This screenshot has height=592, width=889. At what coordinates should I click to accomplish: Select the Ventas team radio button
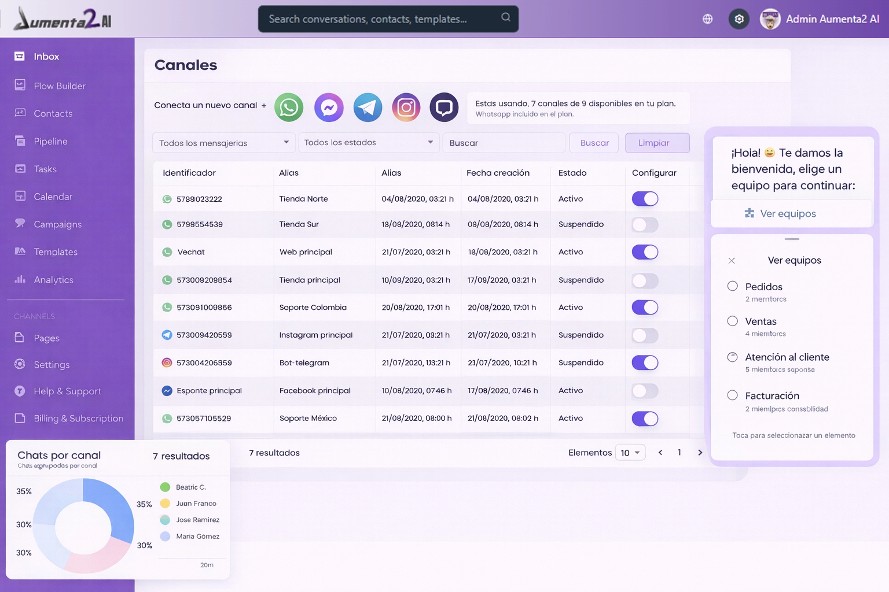tap(732, 321)
